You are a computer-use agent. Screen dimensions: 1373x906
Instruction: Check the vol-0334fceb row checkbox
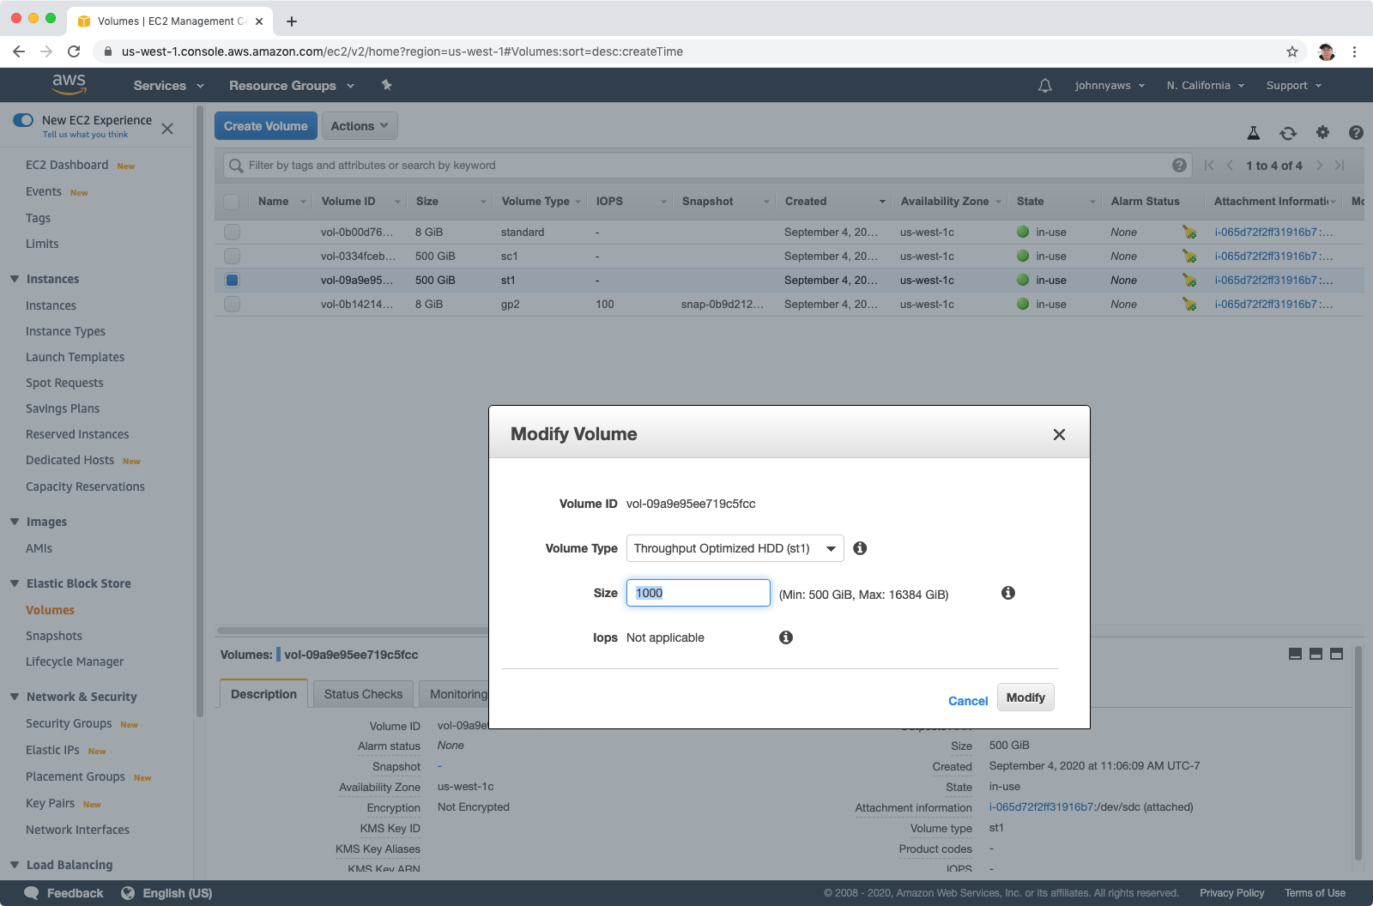point(232,256)
